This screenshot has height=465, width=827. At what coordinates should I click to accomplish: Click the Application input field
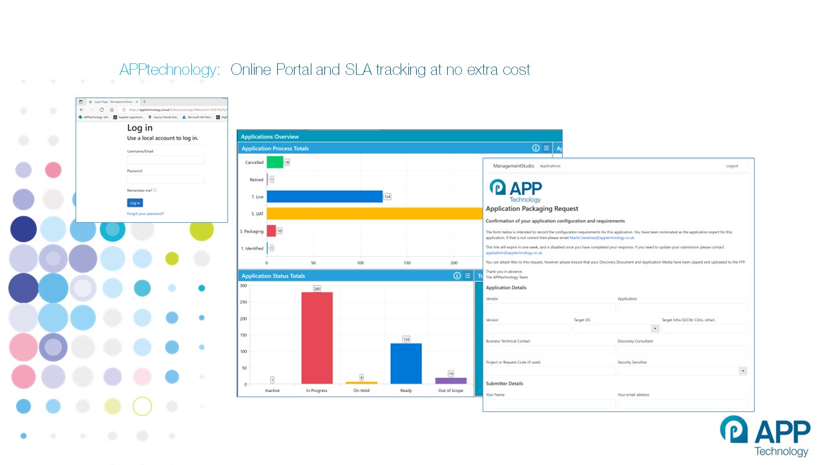point(682,308)
